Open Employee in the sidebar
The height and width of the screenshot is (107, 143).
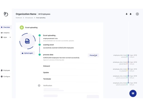[x=6, y=70]
